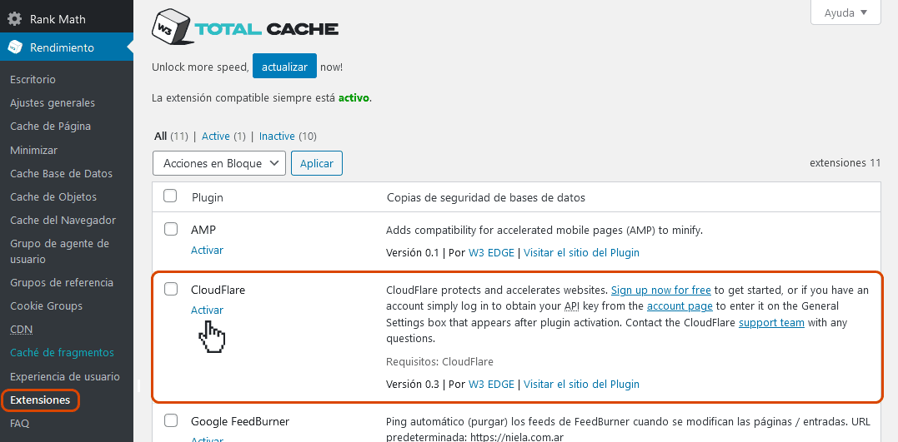Check the AMP extension checkbox

(171, 229)
